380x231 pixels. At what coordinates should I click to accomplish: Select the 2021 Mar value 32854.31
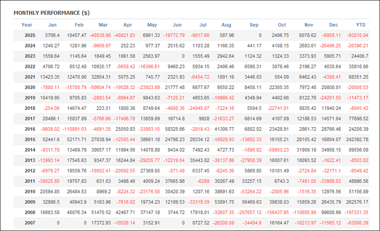(101, 77)
